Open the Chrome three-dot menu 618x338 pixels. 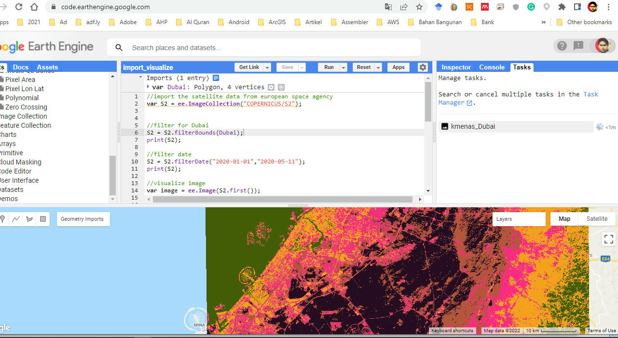(609, 7)
